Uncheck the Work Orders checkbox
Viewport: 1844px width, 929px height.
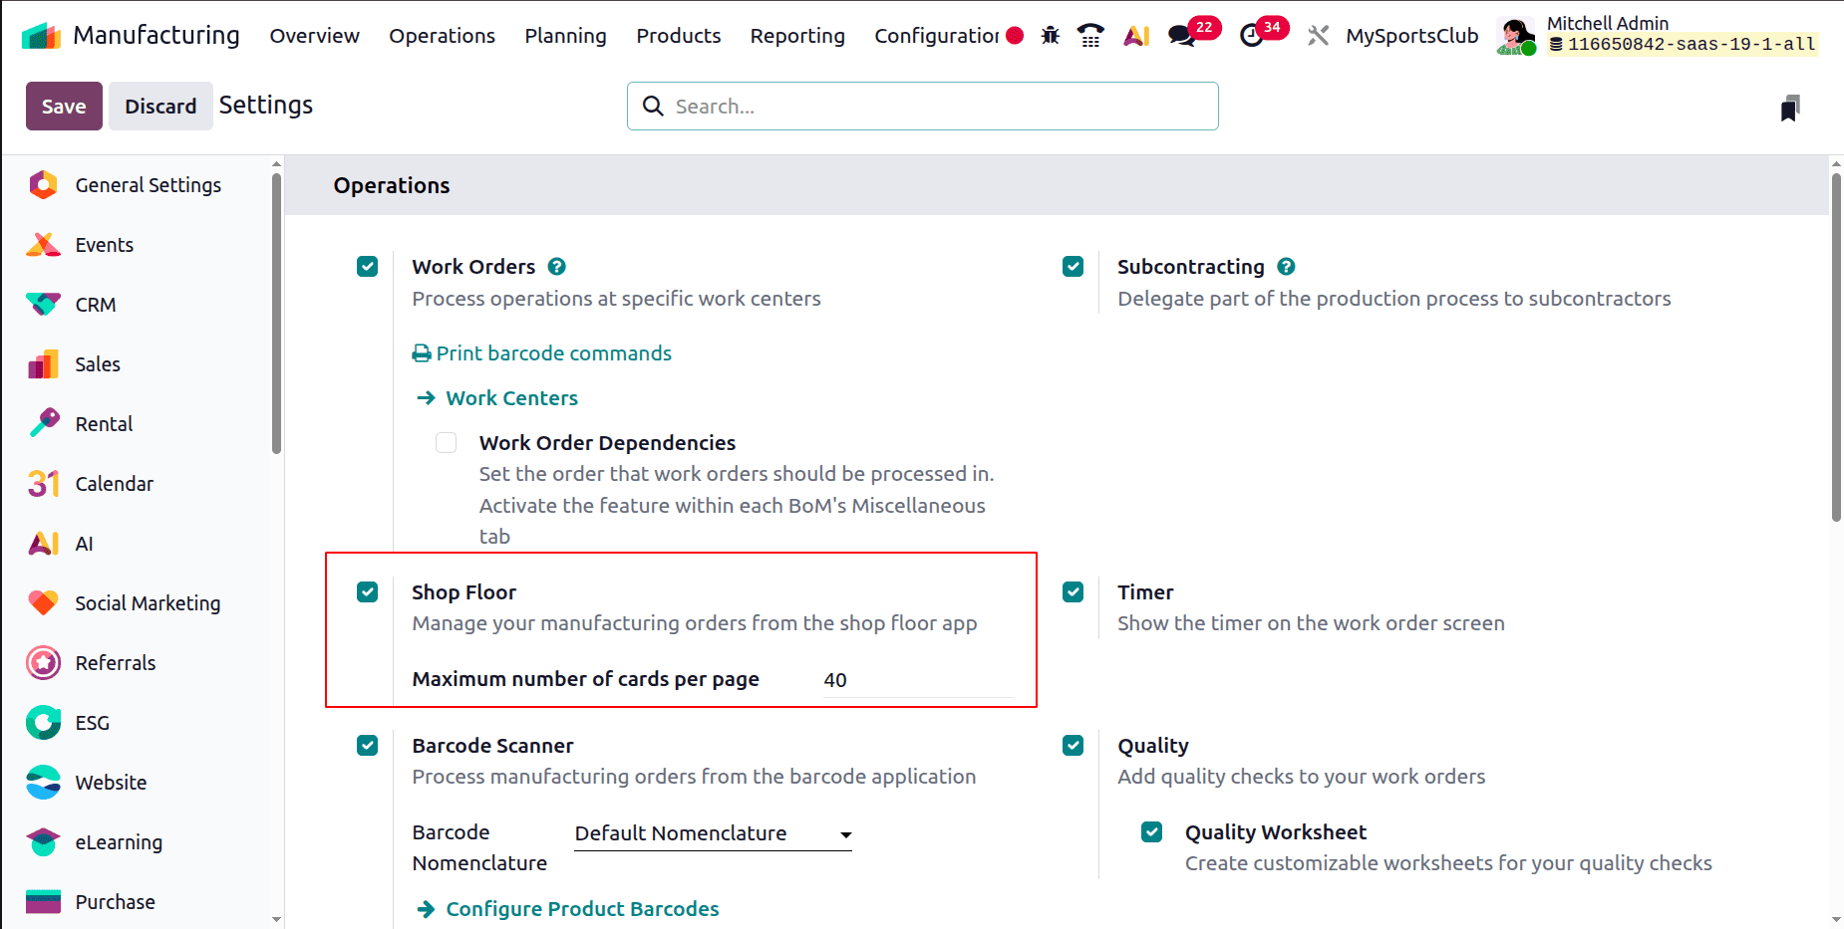[368, 267]
